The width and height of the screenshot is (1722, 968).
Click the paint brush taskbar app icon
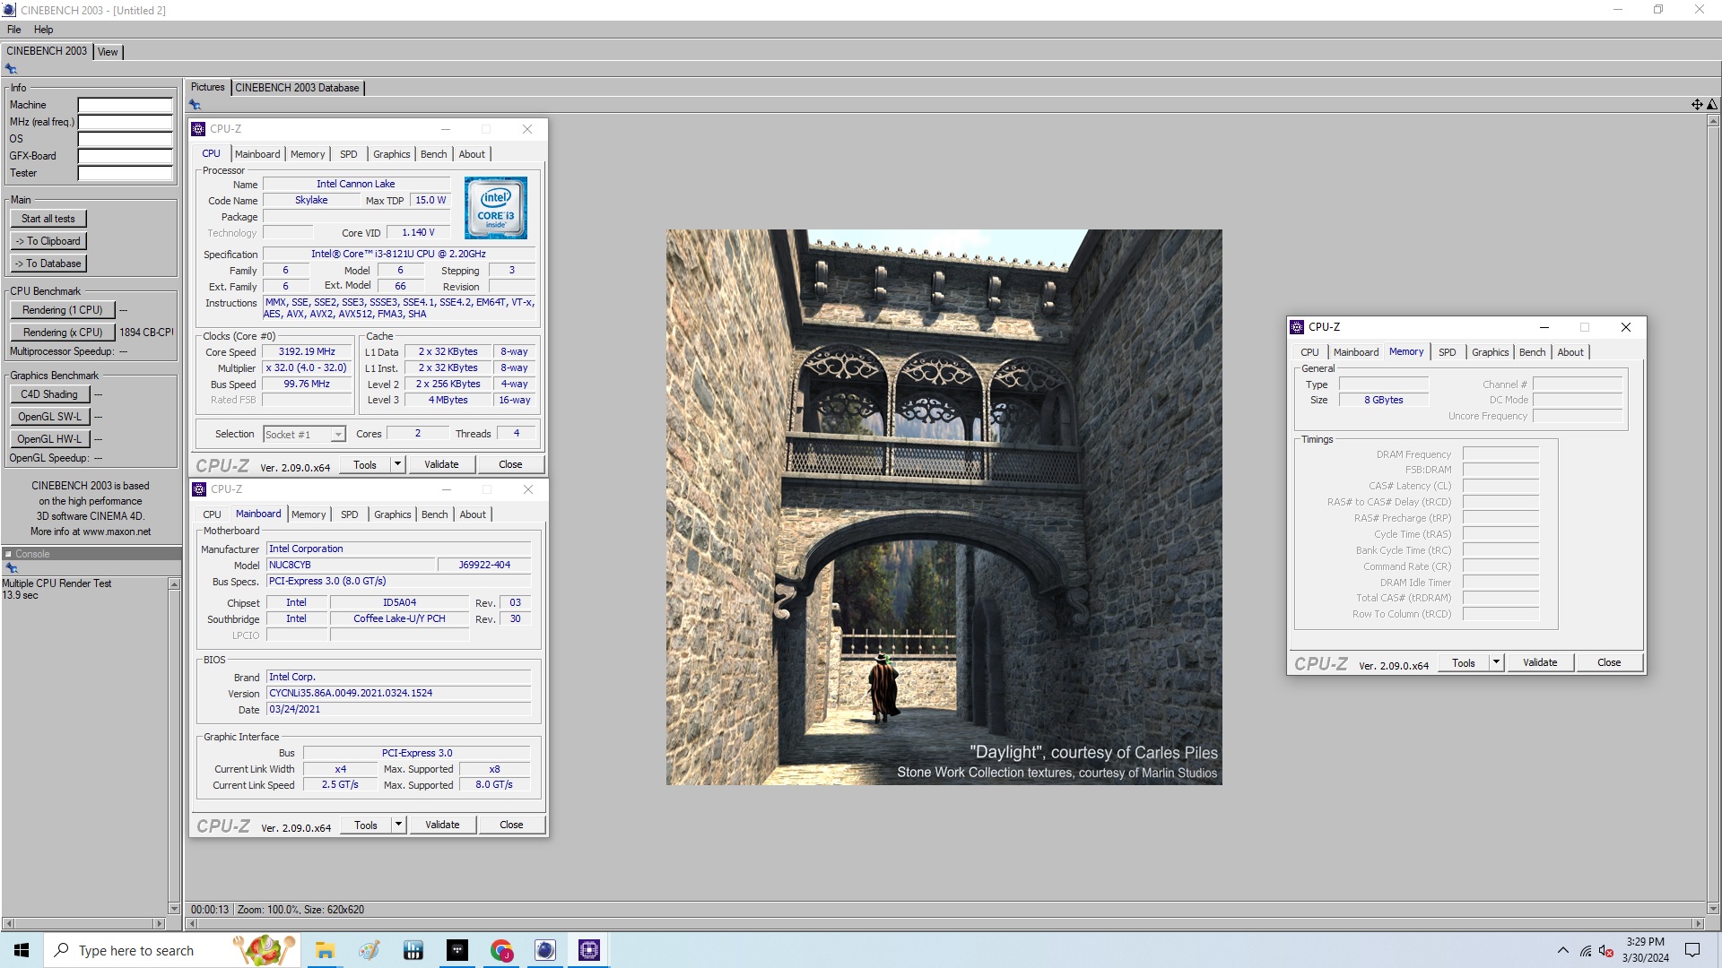[370, 950]
